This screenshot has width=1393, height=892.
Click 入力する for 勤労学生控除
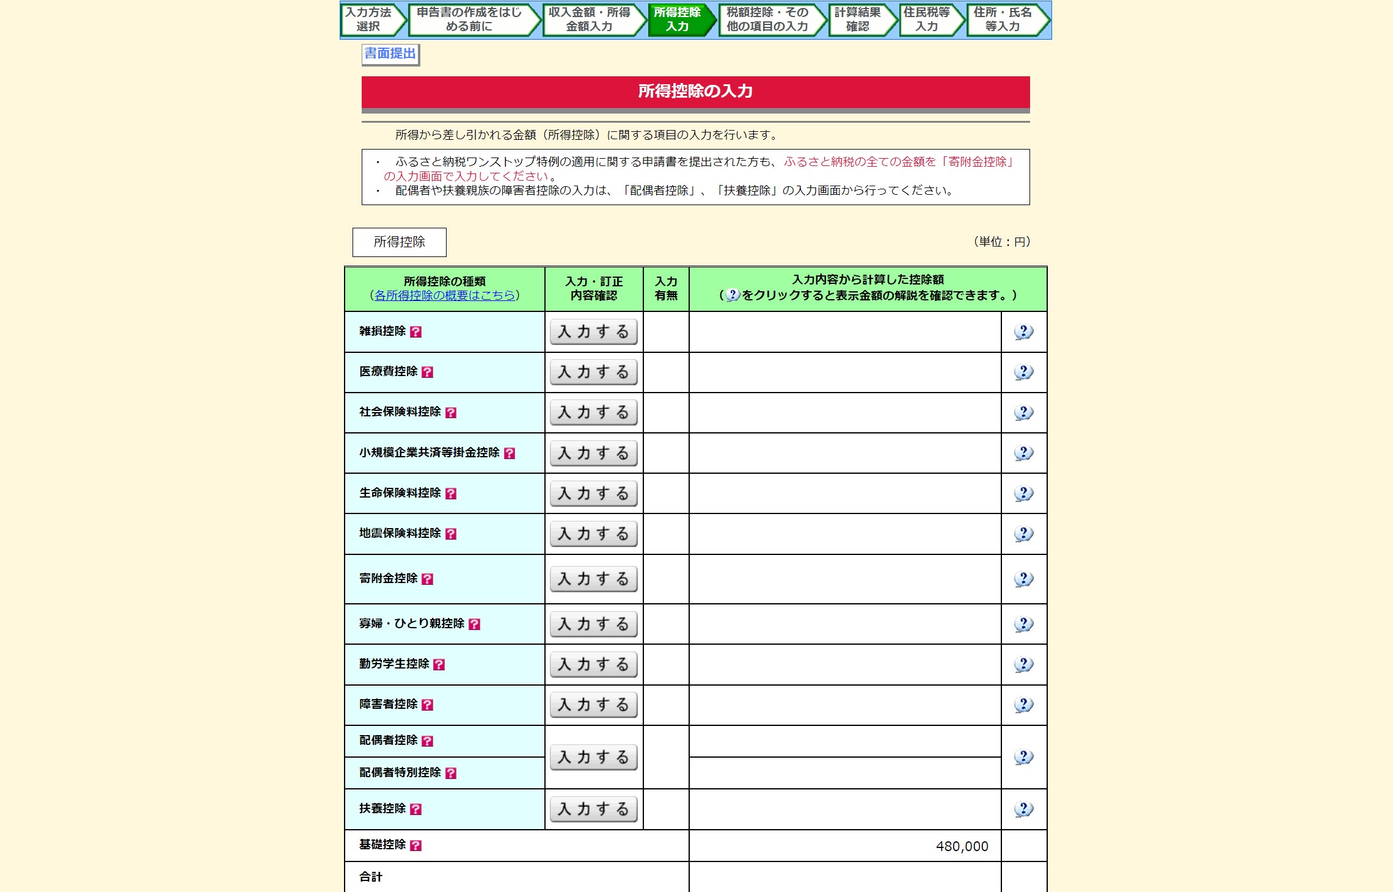pyautogui.click(x=593, y=664)
